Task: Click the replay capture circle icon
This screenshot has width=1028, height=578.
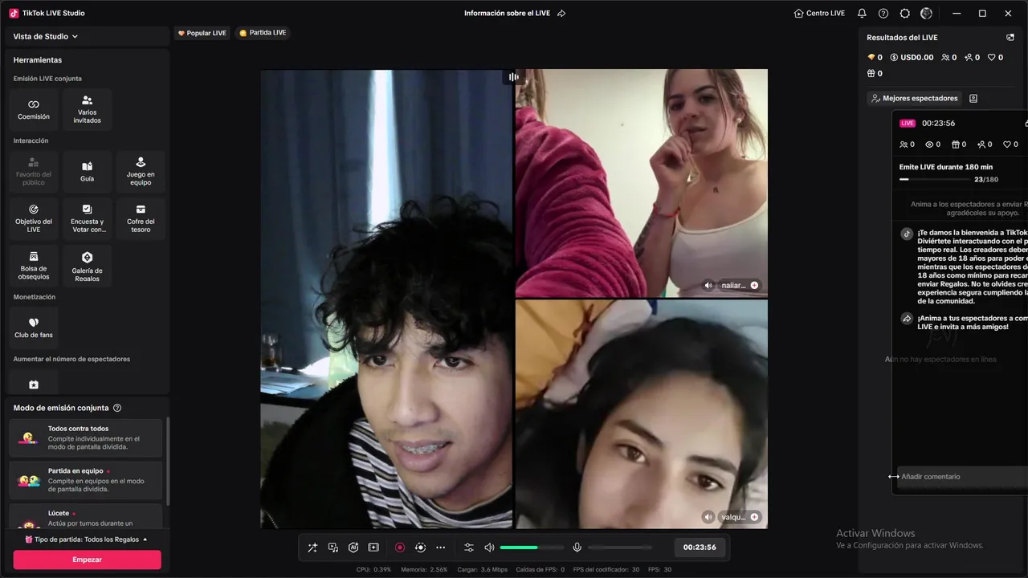Action: click(420, 547)
